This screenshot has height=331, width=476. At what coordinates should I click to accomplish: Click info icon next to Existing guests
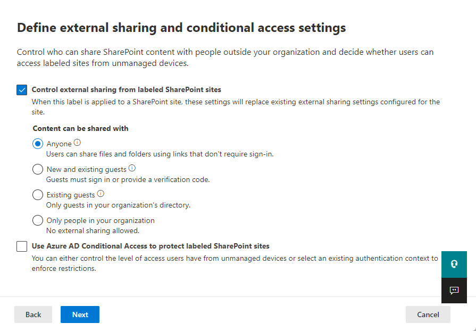(x=101, y=194)
